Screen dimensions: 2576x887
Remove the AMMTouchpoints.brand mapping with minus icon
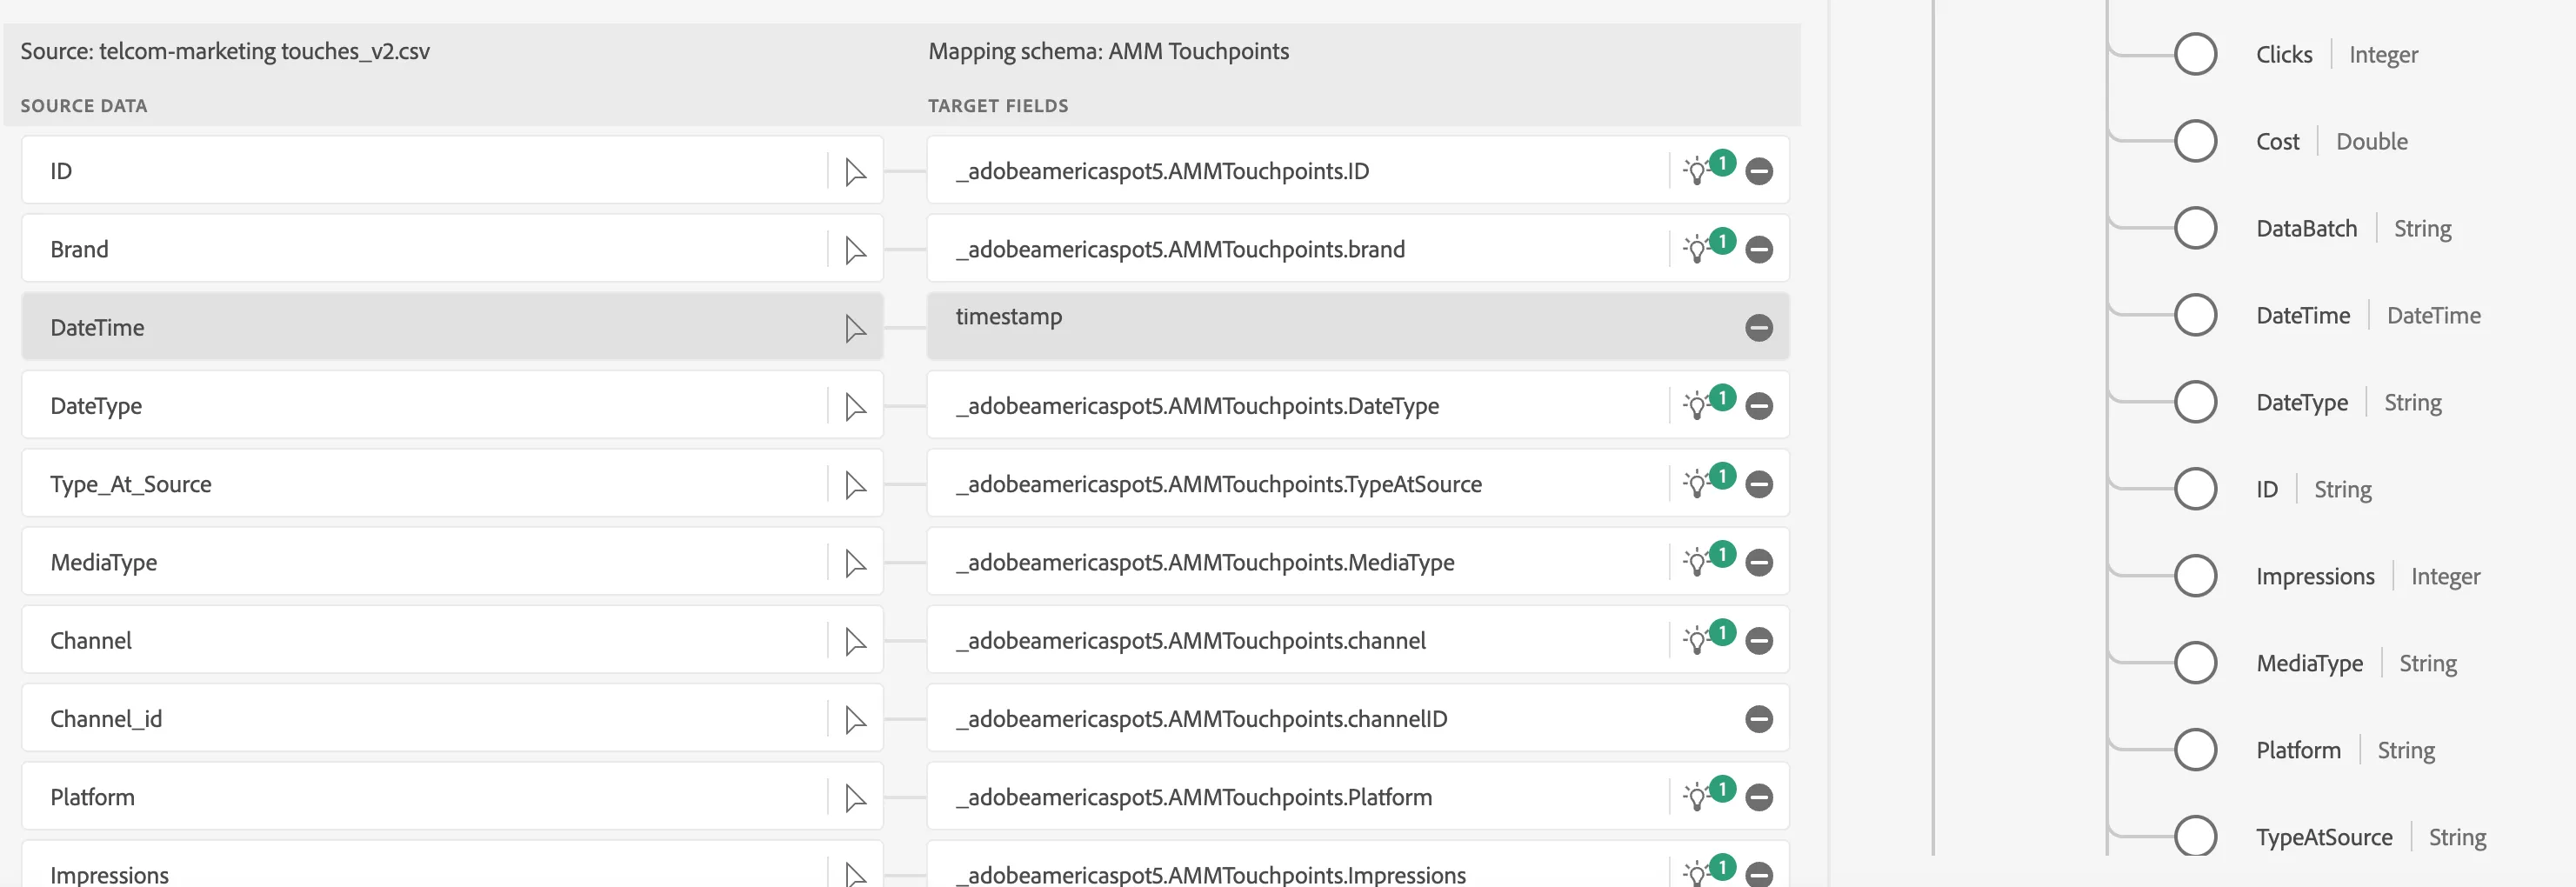(x=1759, y=250)
